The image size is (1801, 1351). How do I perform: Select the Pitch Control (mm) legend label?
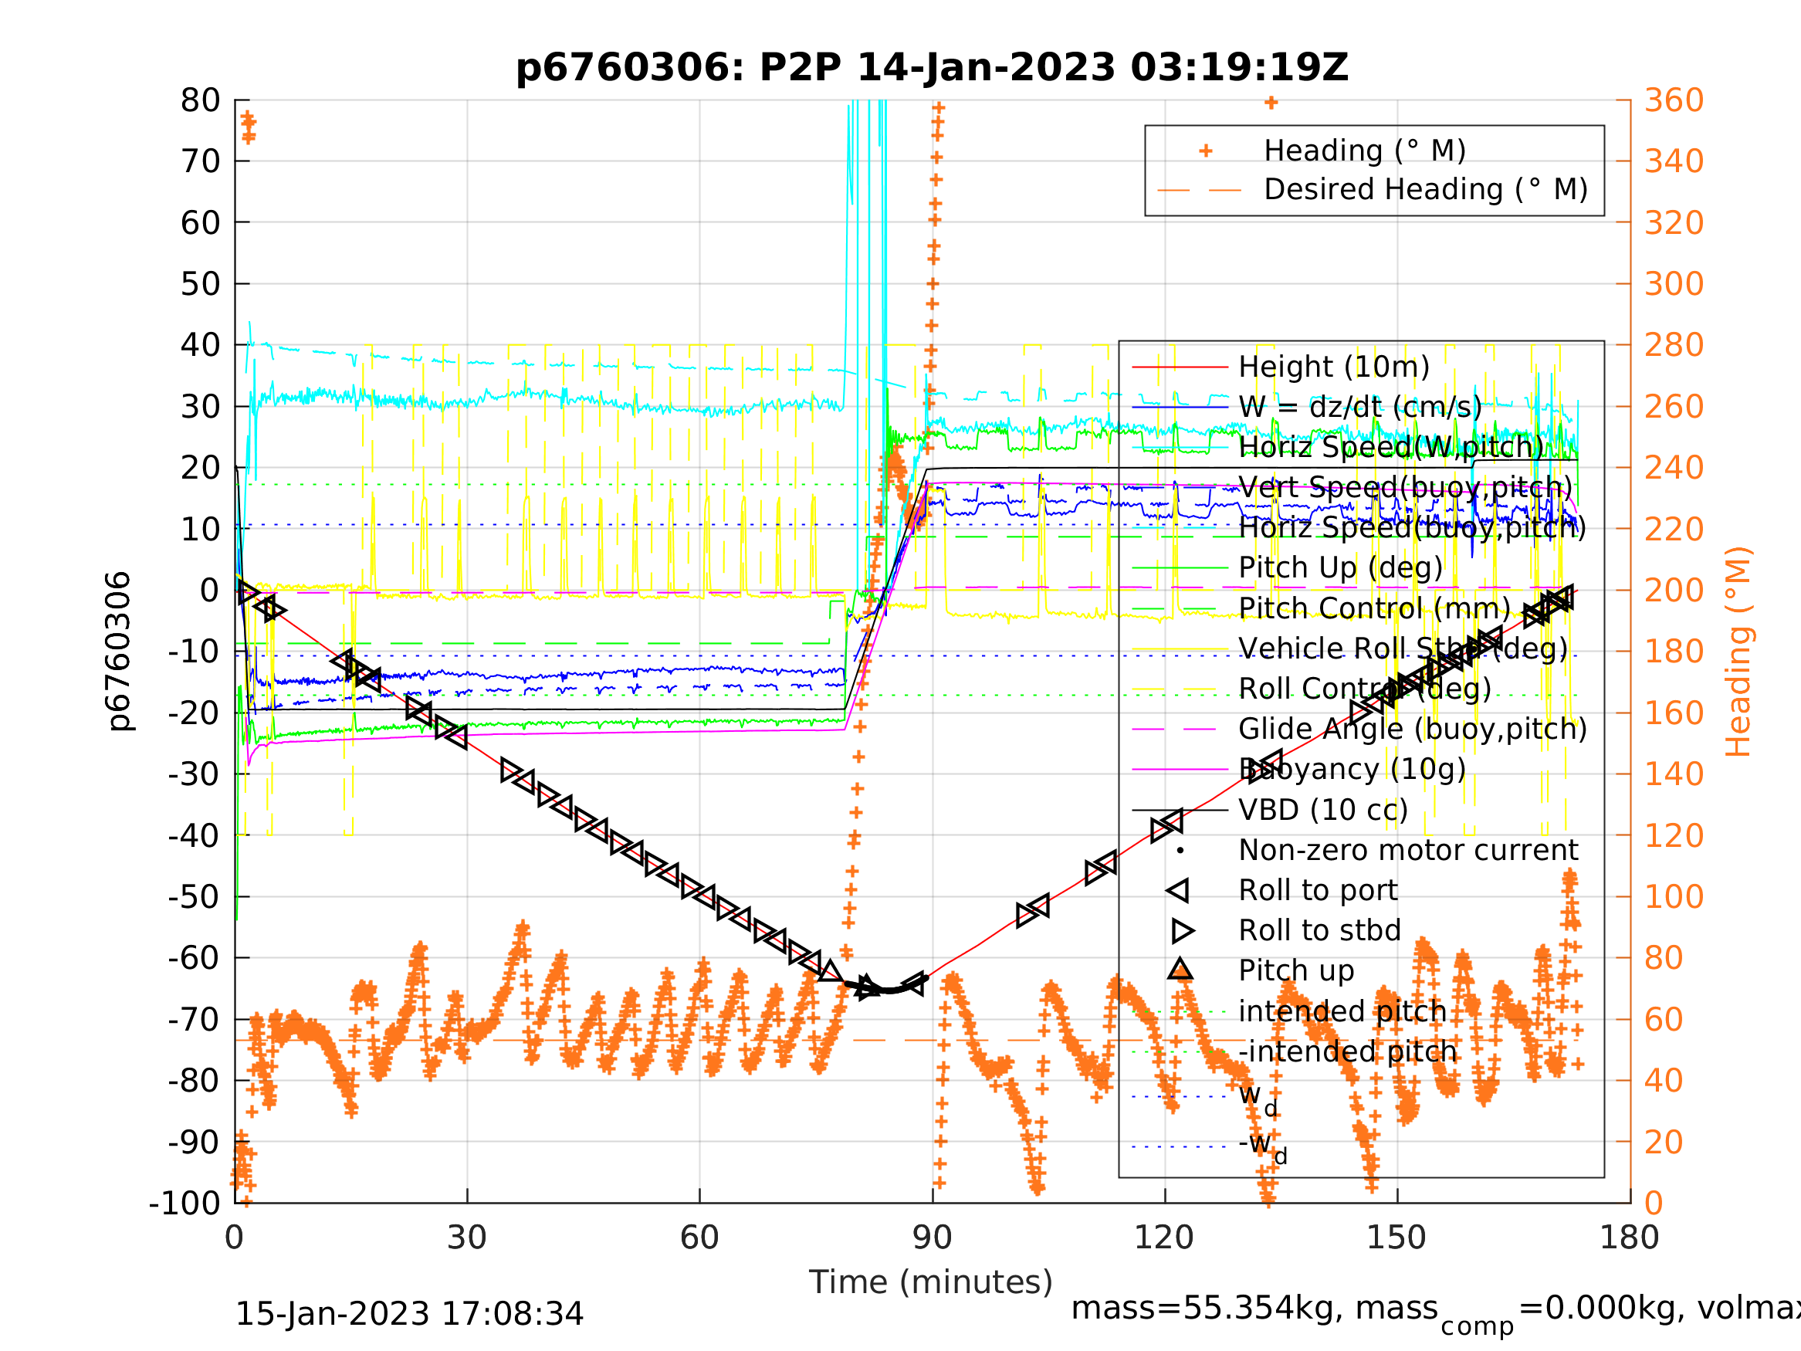1375,608
